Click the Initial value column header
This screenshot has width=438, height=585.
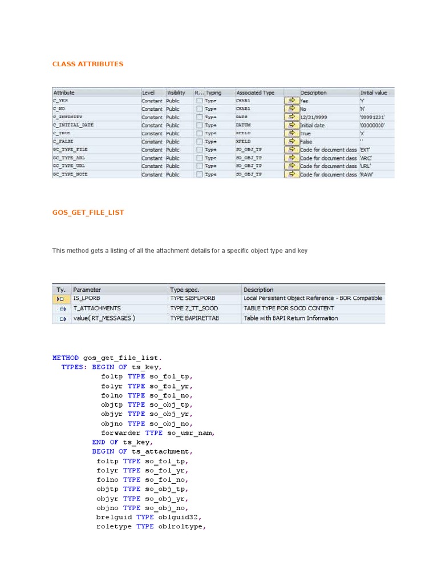pos(374,93)
